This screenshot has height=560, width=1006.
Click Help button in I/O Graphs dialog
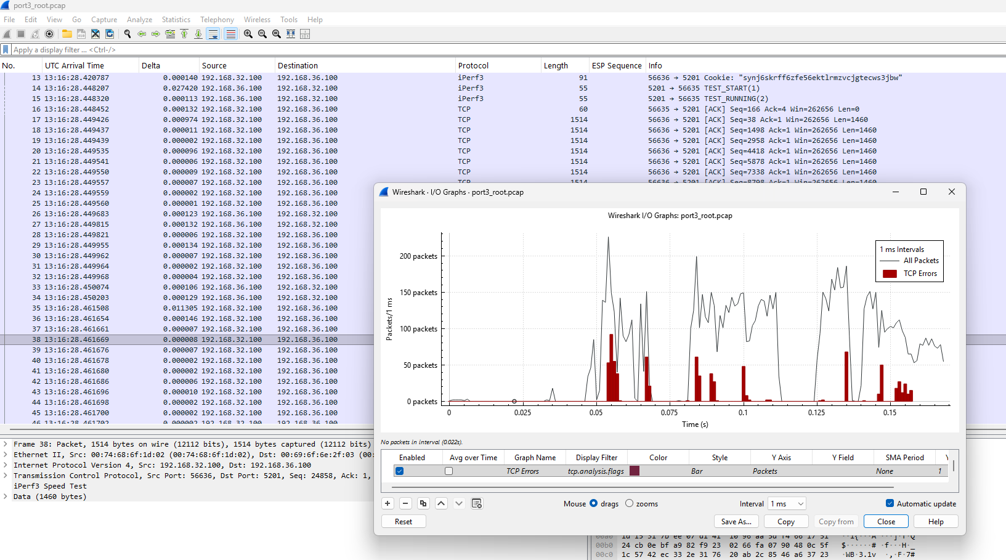pyautogui.click(x=936, y=521)
